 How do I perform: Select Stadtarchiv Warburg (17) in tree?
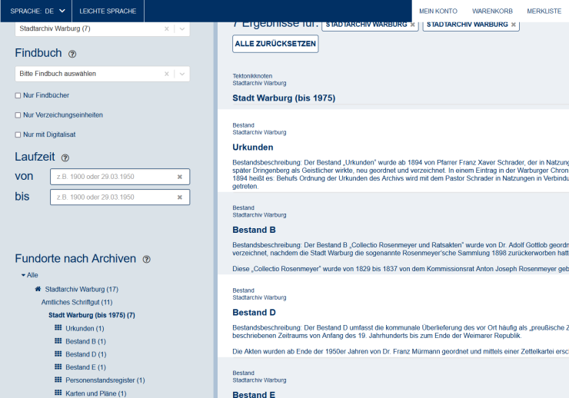pyautogui.click(x=82, y=290)
